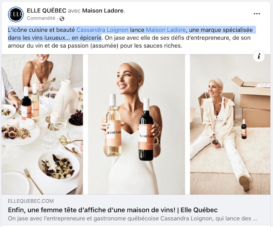This screenshot has width=273, height=227.
Task: Open the ELLE Québec profile picture
Action: 15,15
